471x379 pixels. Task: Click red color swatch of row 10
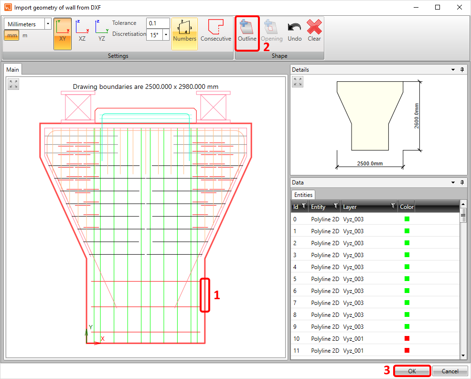click(407, 338)
